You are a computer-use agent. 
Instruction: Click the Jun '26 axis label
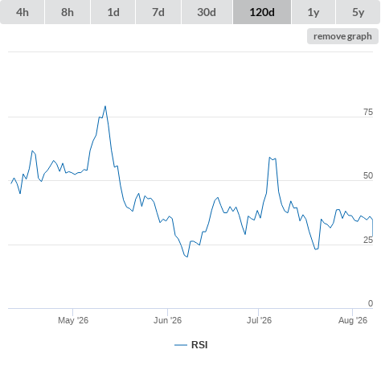pos(167,320)
